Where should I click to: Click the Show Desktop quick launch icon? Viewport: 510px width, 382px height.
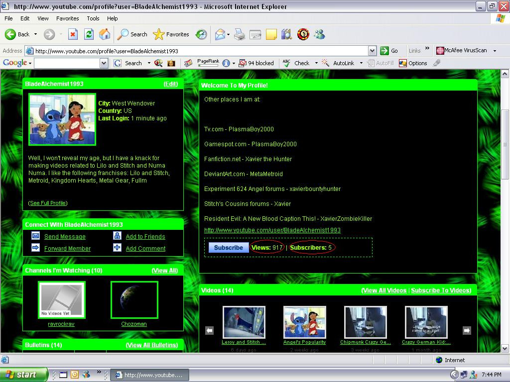point(63,375)
